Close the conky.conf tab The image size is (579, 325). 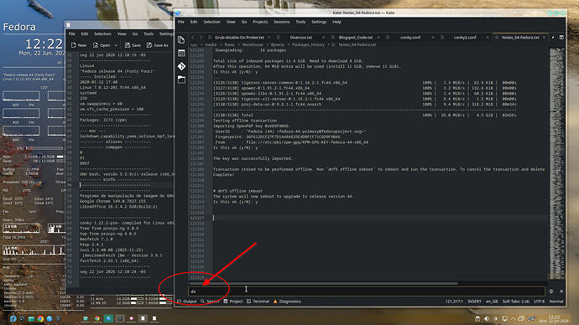(x=433, y=37)
